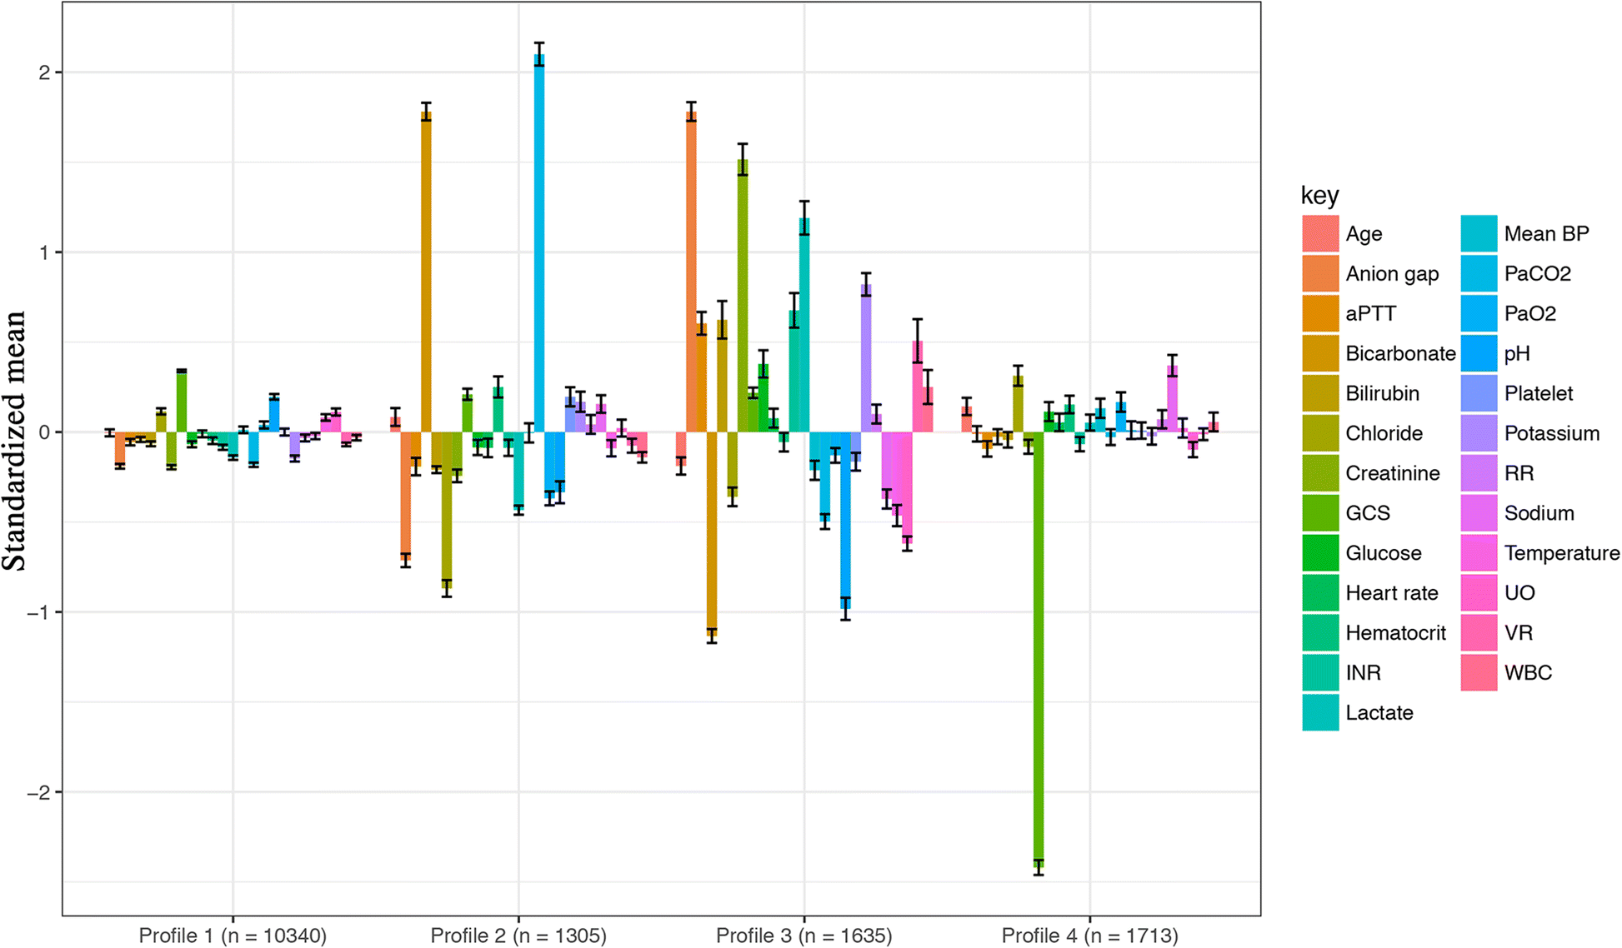
Task: Click the INR legend swatch
Action: tap(1320, 673)
